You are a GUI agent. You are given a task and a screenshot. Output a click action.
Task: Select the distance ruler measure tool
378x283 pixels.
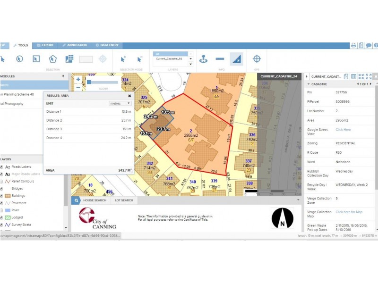tap(220, 58)
